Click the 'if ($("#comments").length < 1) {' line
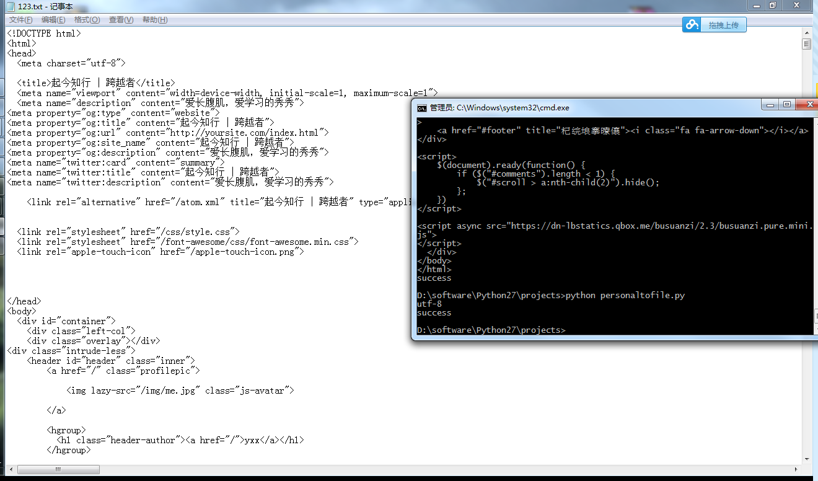This screenshot has width=818, height=481. pyautogui.click(x=536, y=174)
